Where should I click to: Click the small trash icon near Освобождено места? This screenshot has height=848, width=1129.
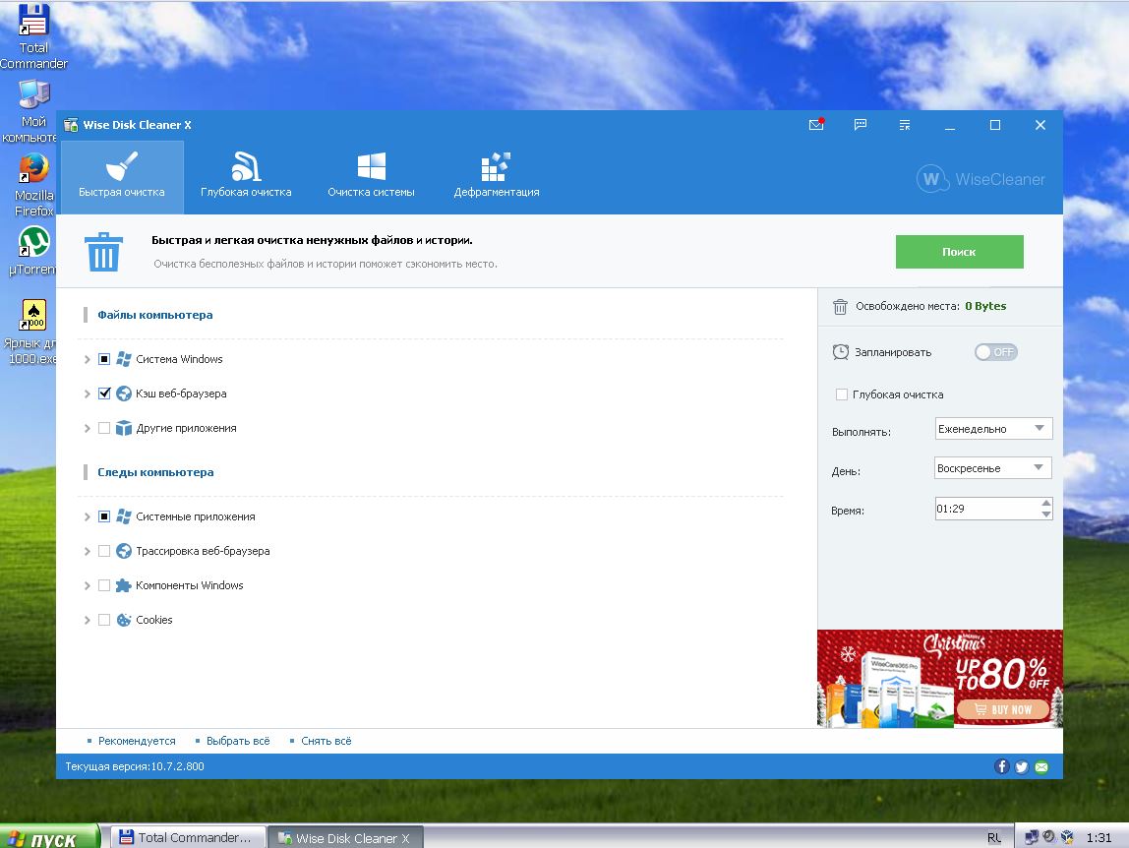pos(840,307)
